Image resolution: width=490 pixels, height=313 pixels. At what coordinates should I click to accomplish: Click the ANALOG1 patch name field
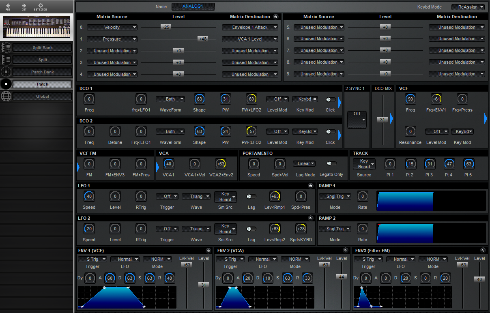tap(193, 6)
